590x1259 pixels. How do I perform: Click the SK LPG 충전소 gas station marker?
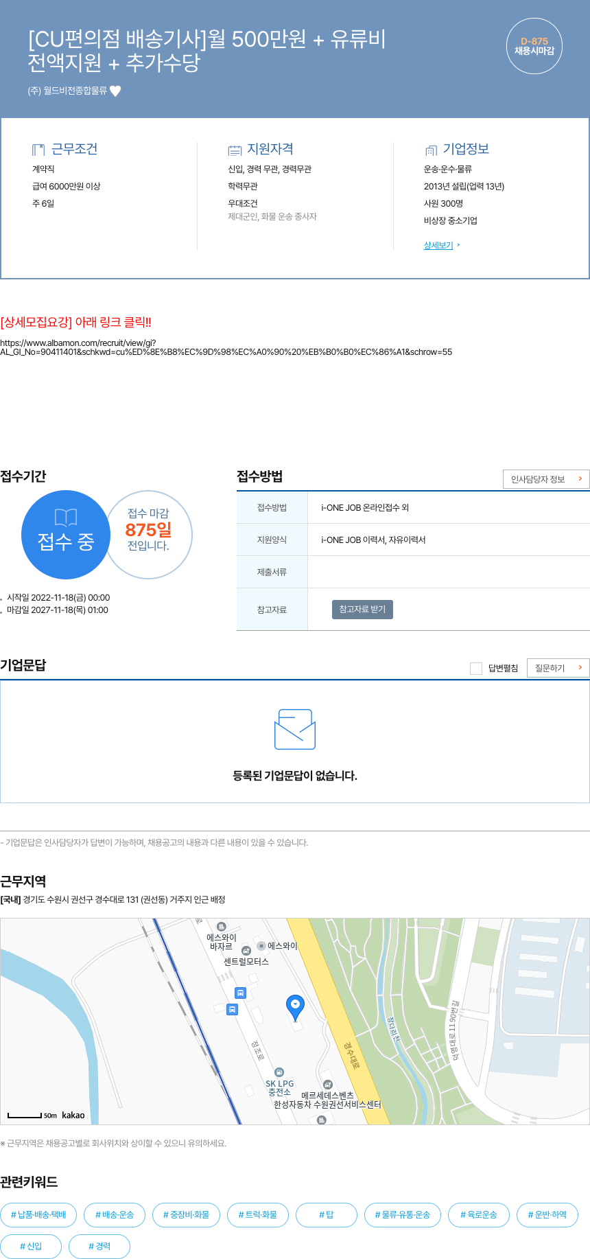[279, 1072]
